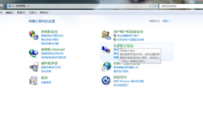Click the refresh button beside address bar

155,6
